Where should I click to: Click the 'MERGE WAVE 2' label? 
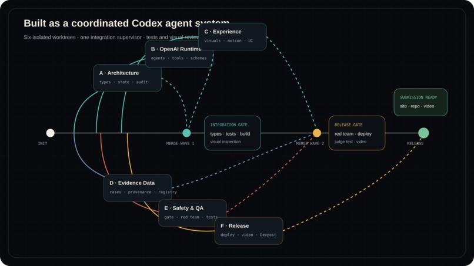(310, 144)
